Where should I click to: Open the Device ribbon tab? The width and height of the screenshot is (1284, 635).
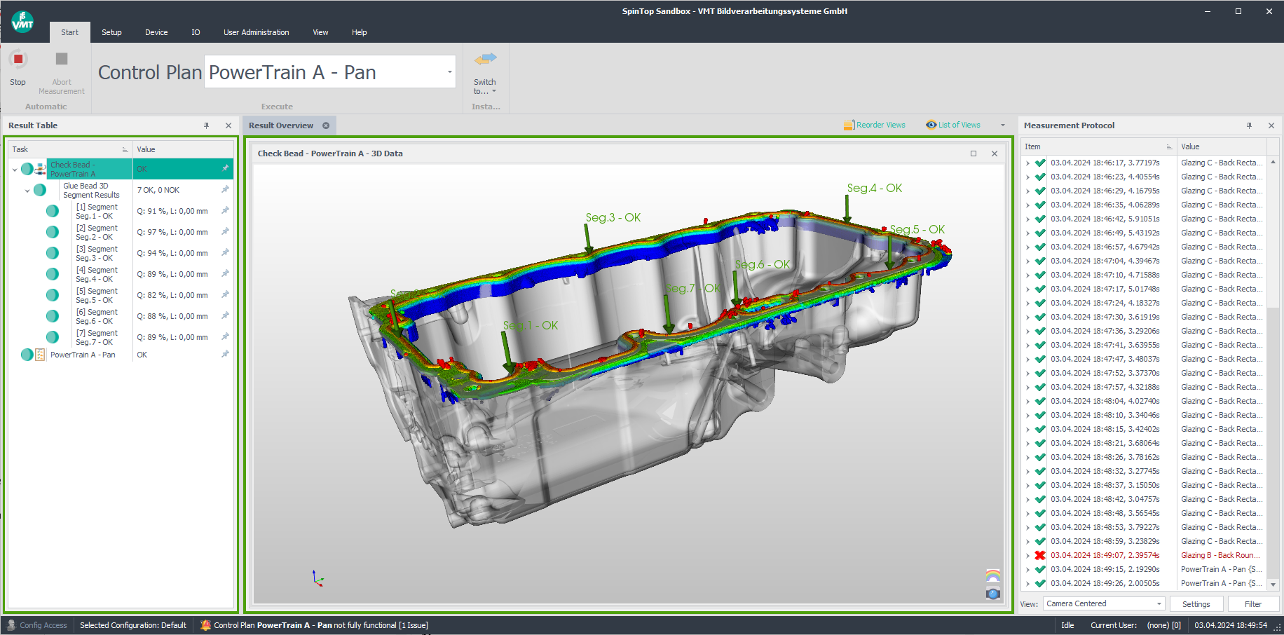(156, 32)
